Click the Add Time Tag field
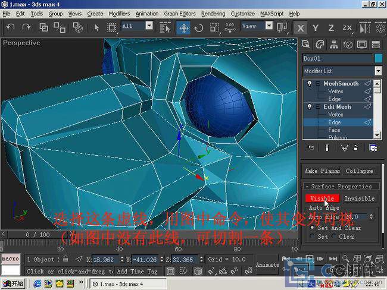387x290 pixels. click(x=138, y=271)
